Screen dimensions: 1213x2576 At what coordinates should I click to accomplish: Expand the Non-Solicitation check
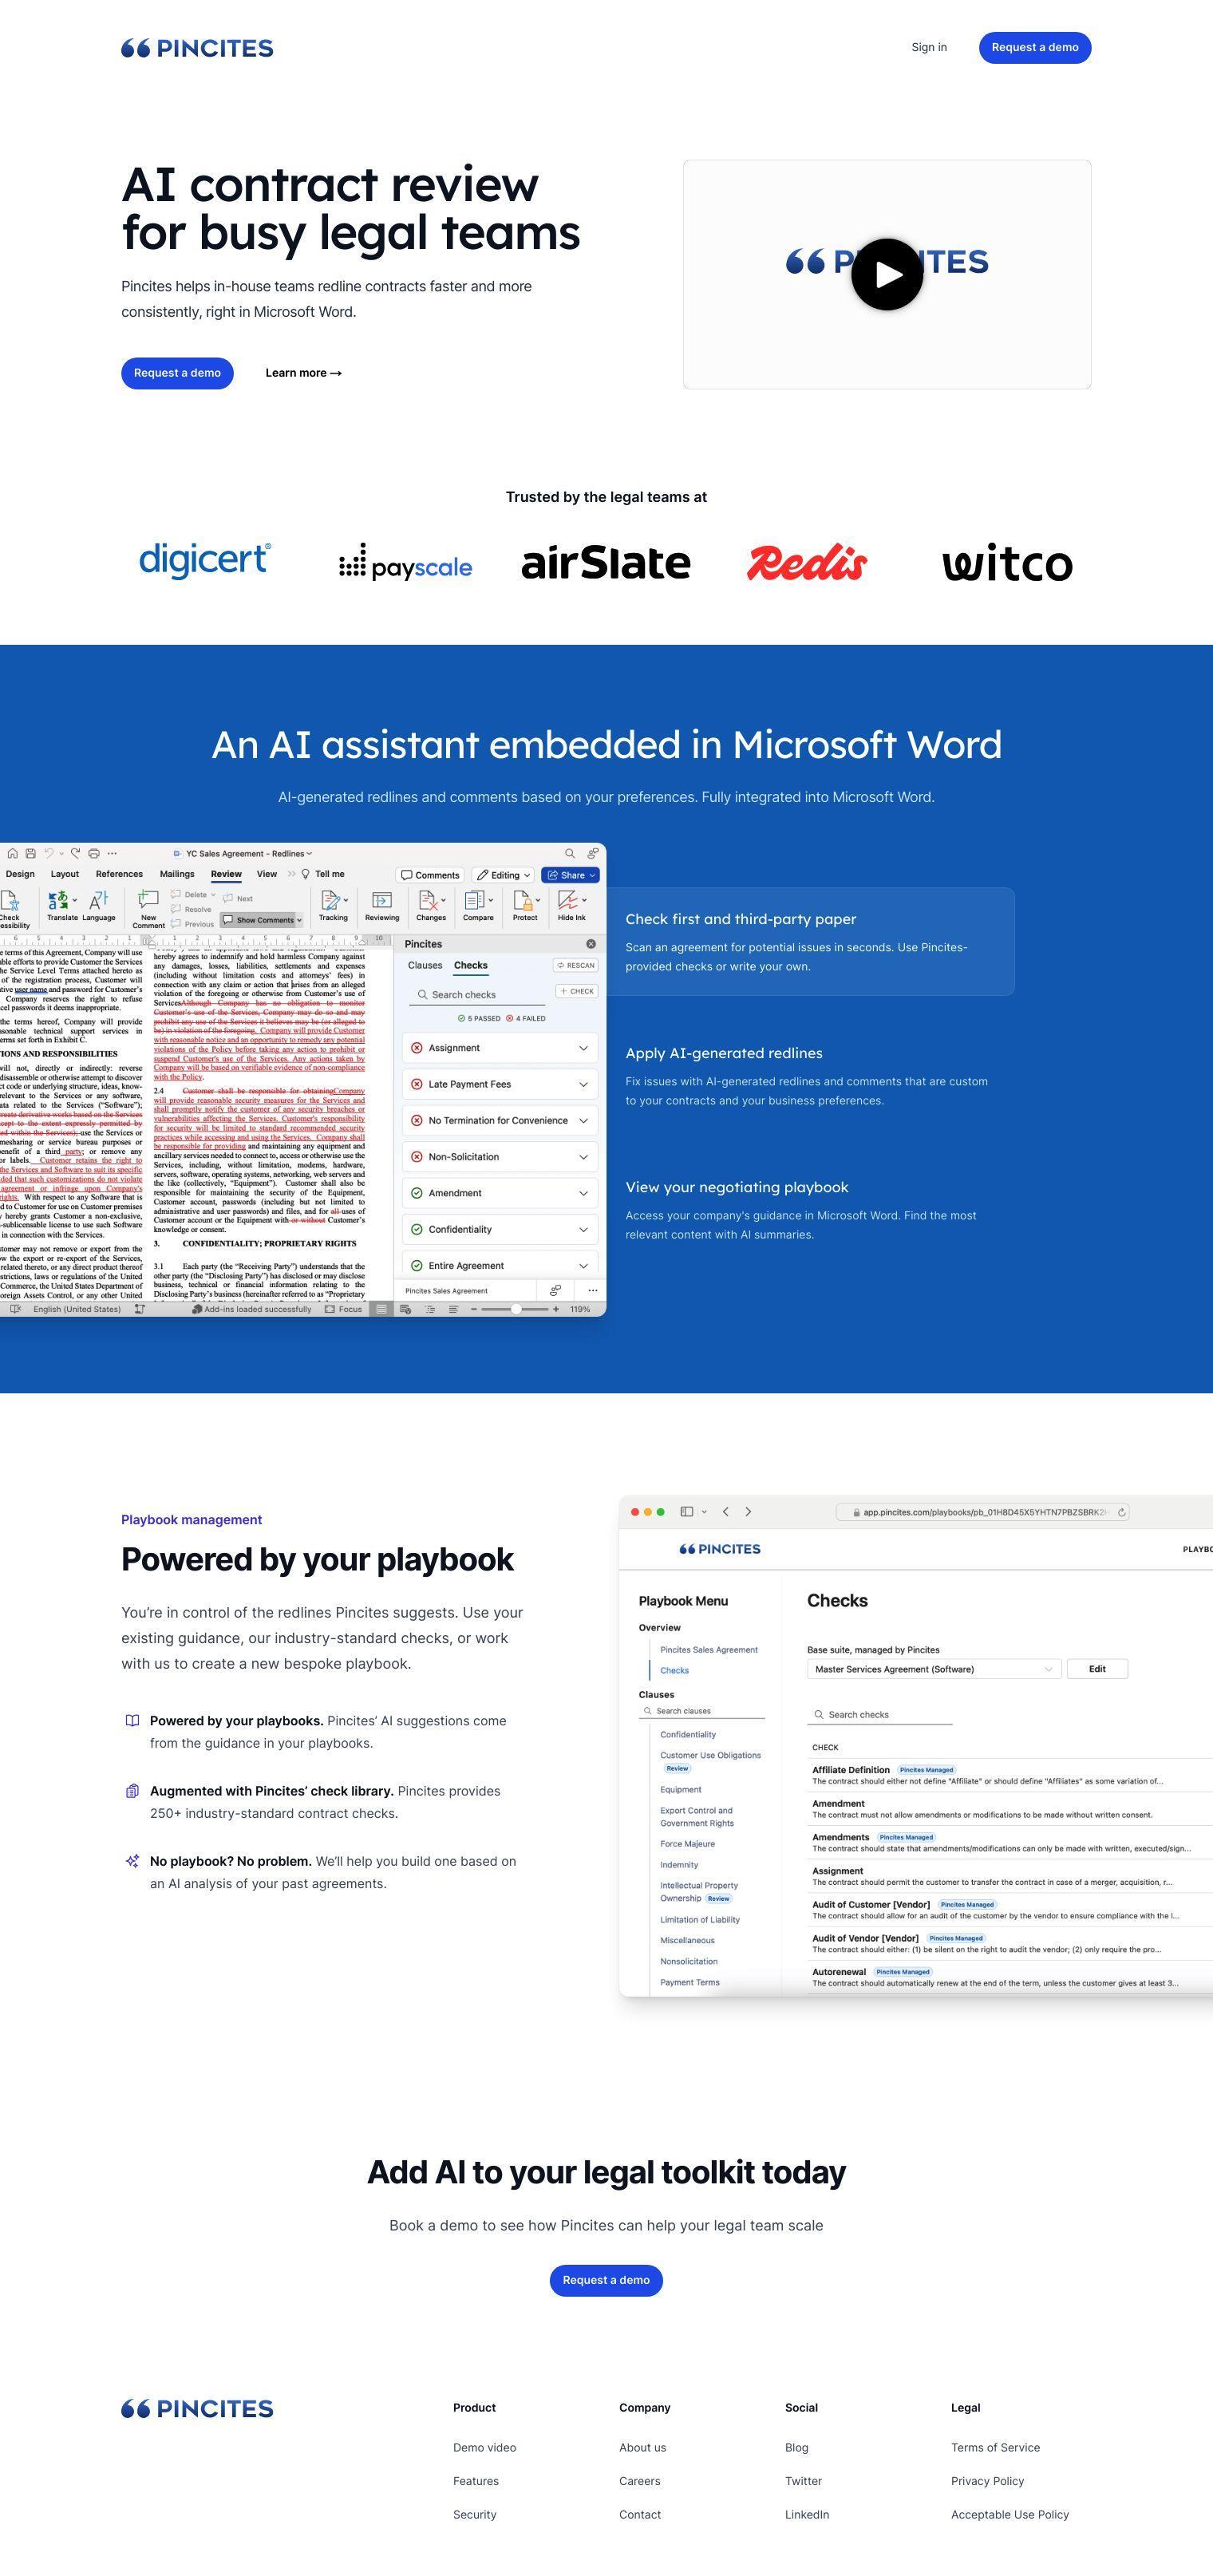click(500, 1156)
